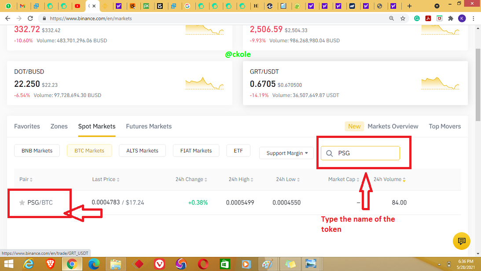Image resolution: width=481 pixels, height=271 pixels.
Task: Sort the table by Pair column
Action: tap(26, 179)
